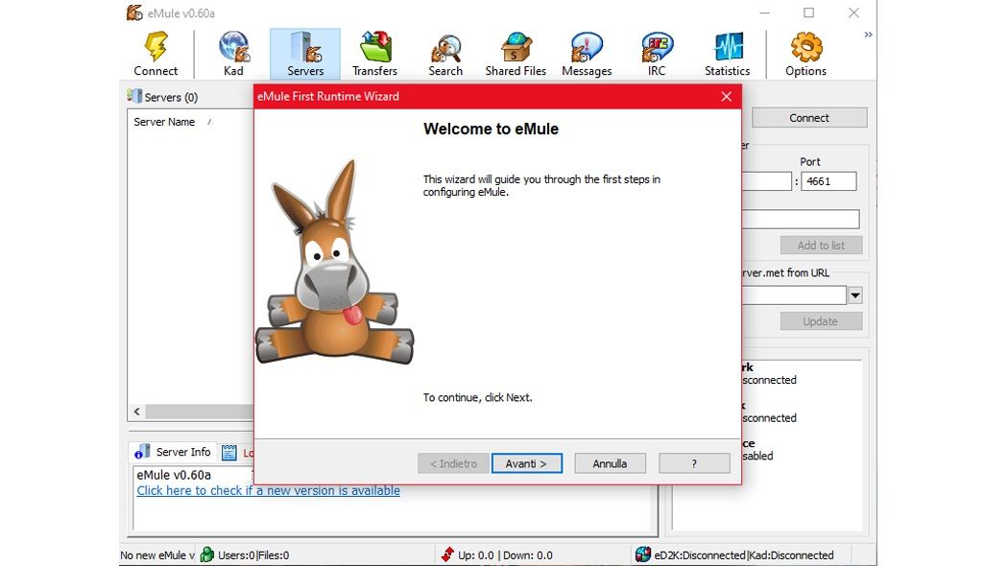
Task: Open the Kad network view
Action: (x=233, y=54)
